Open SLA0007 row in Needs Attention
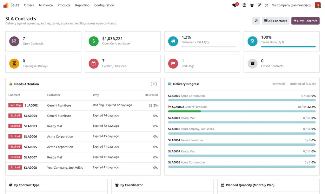The height and width of the screenshot is (194, 325). [83, 157]
